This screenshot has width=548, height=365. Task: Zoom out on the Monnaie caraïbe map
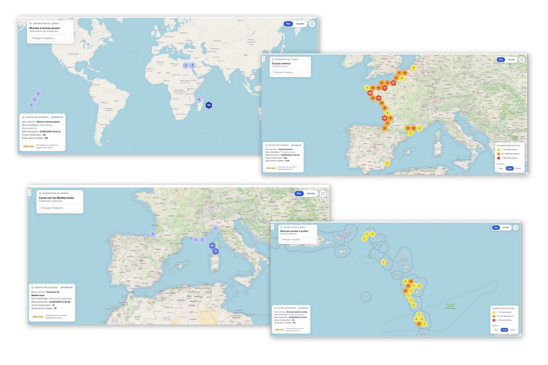coord(273,228)
